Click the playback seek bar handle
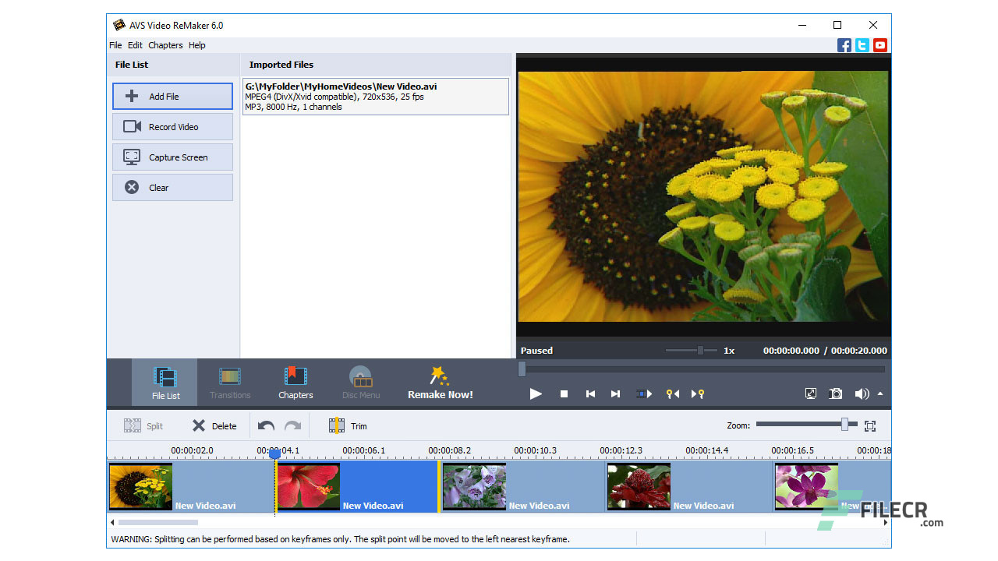998x561 pixels. 522,369
